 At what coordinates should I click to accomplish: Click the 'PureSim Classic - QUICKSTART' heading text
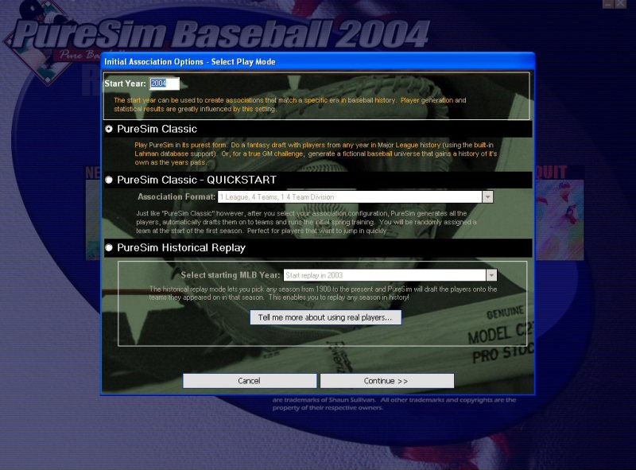(x=196, y=180)
